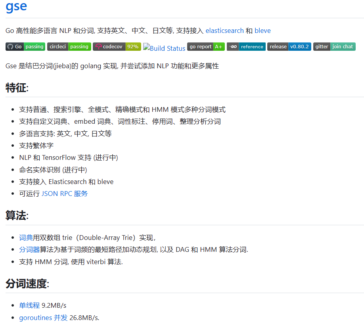Click the go report A+ badge
364x324 pixels.
[206, 47]
